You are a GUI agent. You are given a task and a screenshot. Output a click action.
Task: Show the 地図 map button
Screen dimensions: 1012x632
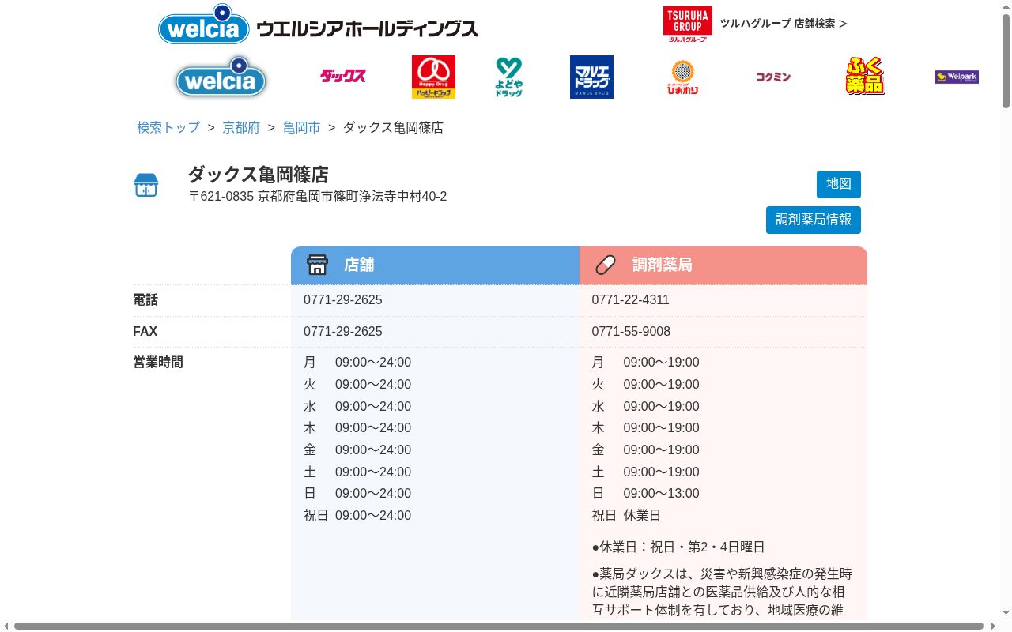point(839,184)
